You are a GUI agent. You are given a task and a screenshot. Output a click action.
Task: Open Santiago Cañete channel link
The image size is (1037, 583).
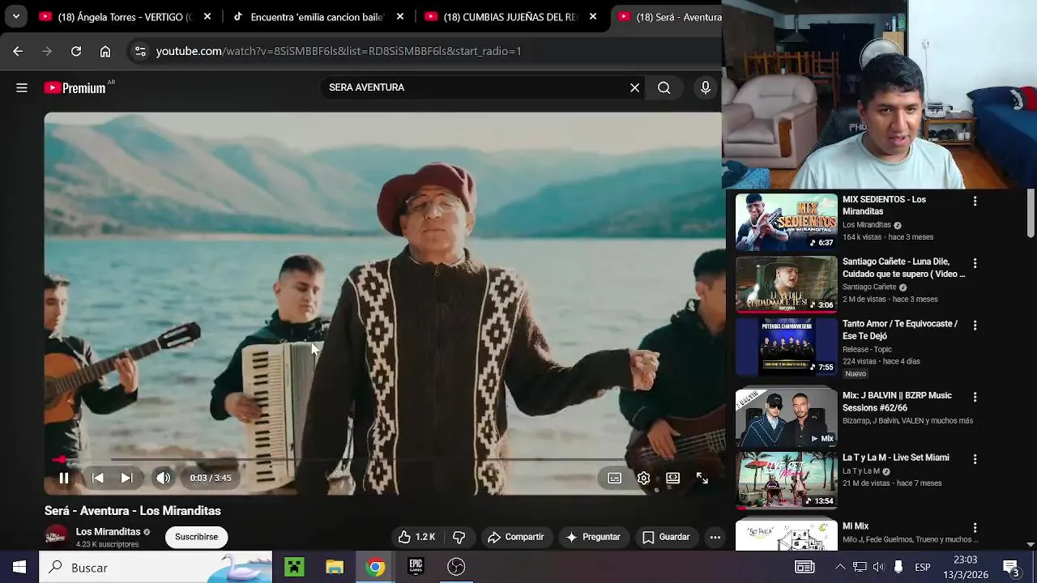click(869, 287)
